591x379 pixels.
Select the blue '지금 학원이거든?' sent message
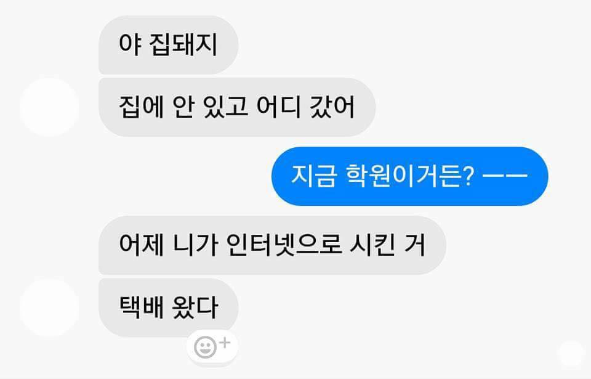tap(410, 176)
